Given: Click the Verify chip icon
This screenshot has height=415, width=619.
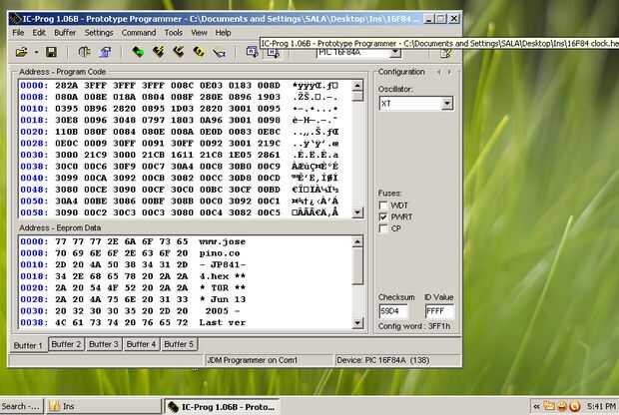Looking at the screenshot, I should [220, 52].
